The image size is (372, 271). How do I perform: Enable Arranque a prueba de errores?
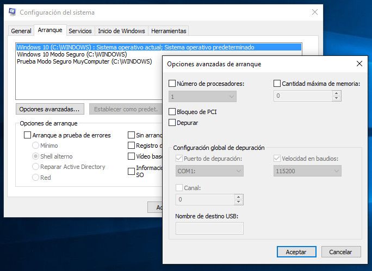click(27, 135)
